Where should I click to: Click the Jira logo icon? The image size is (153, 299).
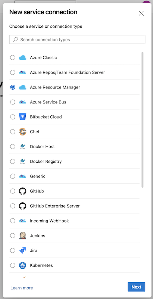(22, 250)
